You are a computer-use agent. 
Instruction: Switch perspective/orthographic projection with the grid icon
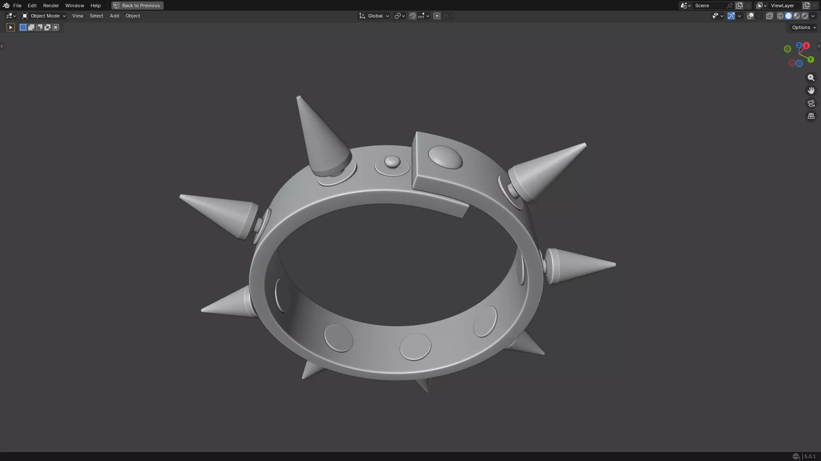(811, 116)
